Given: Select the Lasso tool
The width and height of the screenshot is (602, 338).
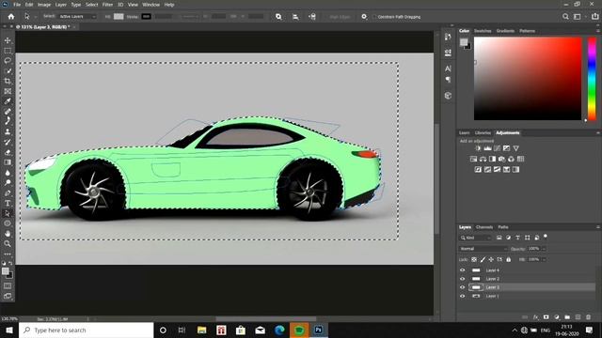Looking at the screenshot, I should click(x=8, y=60).
